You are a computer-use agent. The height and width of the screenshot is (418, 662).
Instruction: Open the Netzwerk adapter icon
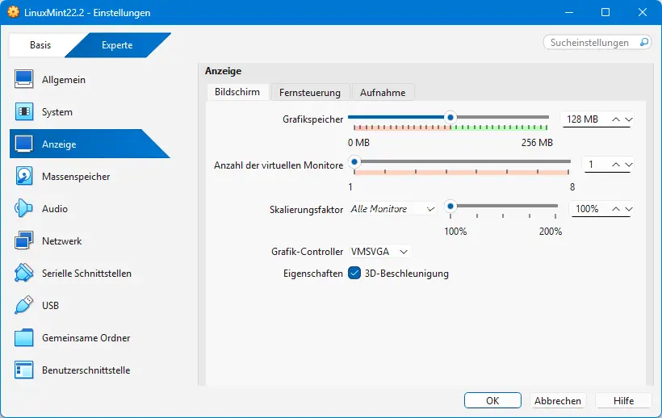coord(24,241)
